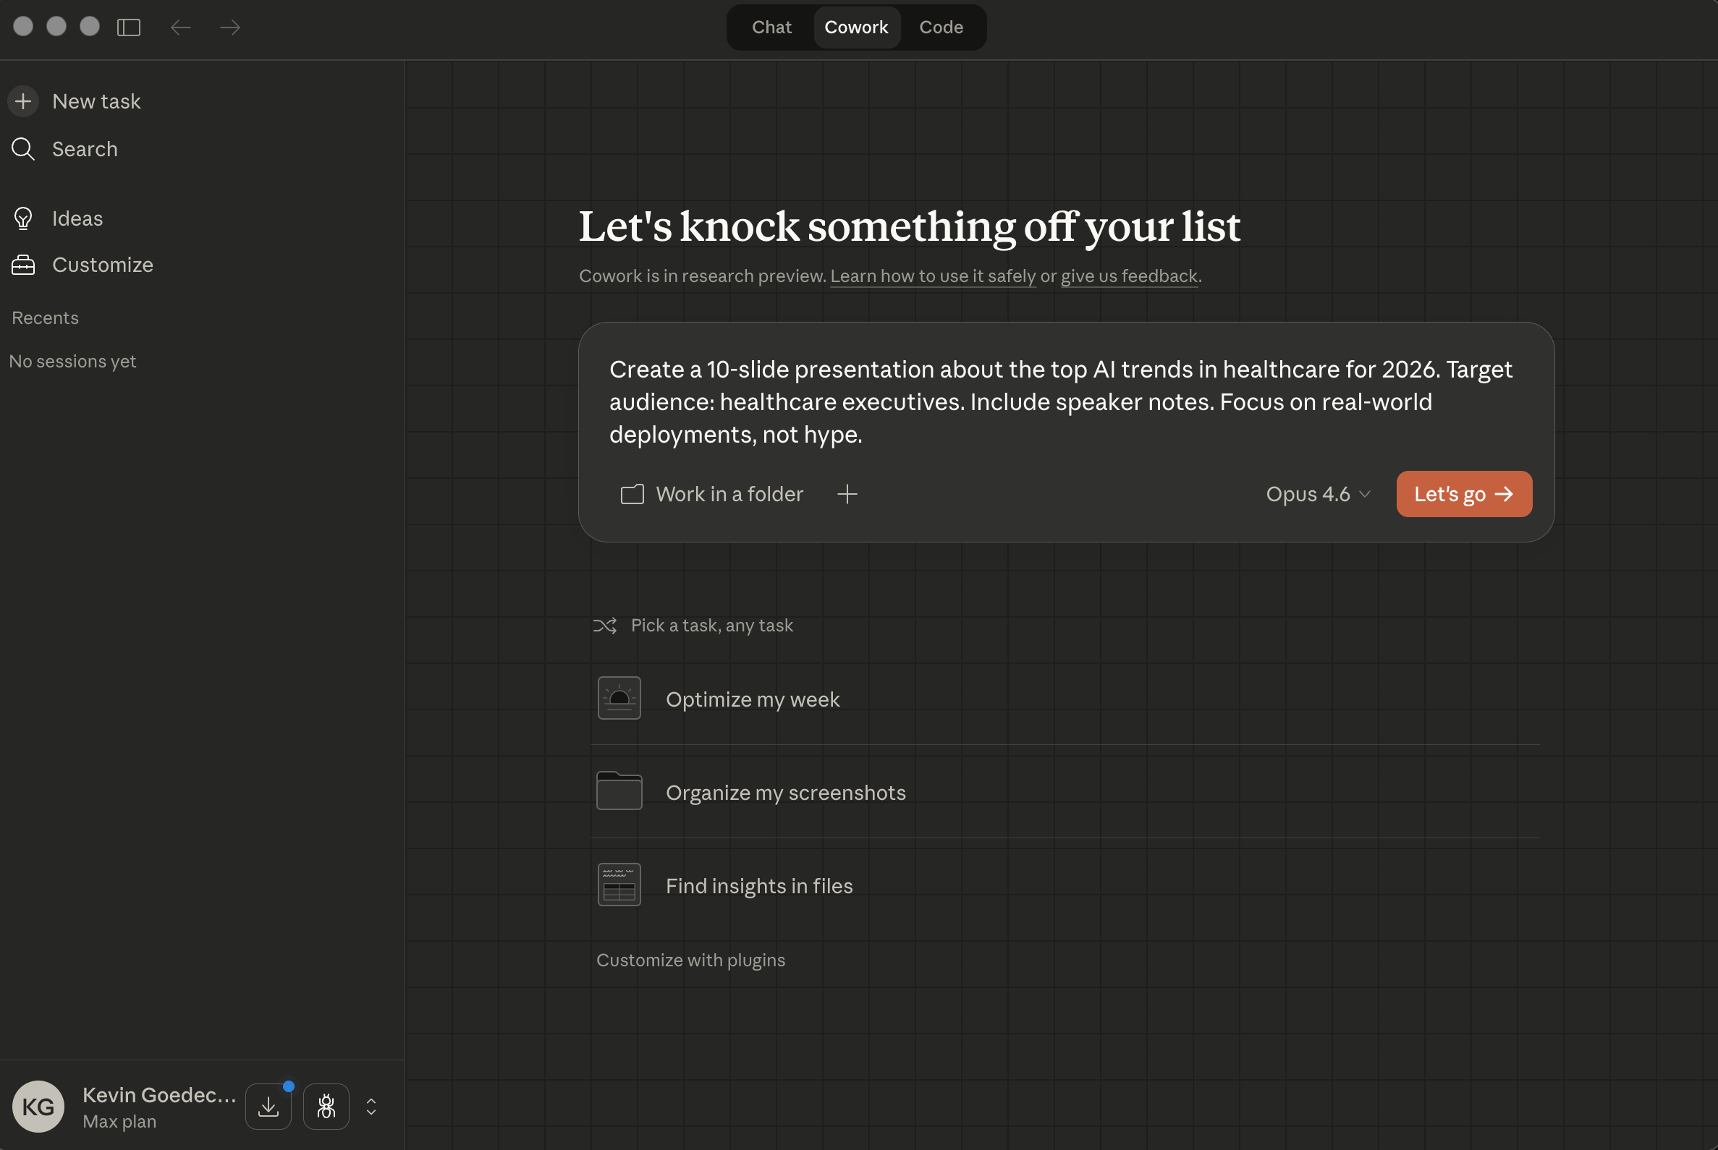
Task: Switch to the Chat tab
Action: (x=771, y=27)
